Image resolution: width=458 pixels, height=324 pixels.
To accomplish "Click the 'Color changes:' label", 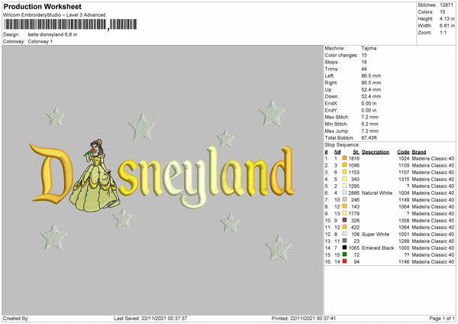I will (341, 55).
